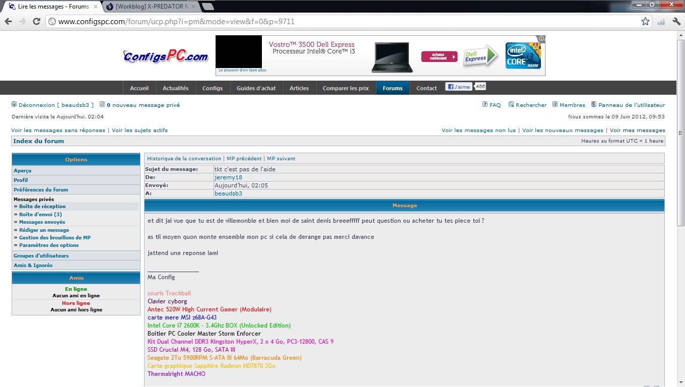The height and width of the screenshot is (387, 685).
Task: Open sender profile jeremy18
Action: (x=228, y=177)
